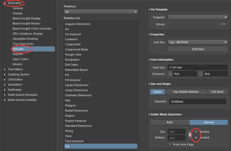The height and width of the screenshot is (151, 231).
Task: Open the Drill Pair dropdown
Action: point(198,42)
